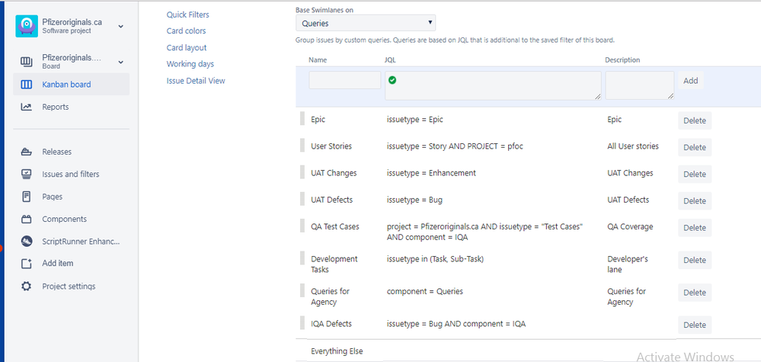The image size is (761, 362).
Task: Click the Issues and filters icon
Action: [27, 175]
